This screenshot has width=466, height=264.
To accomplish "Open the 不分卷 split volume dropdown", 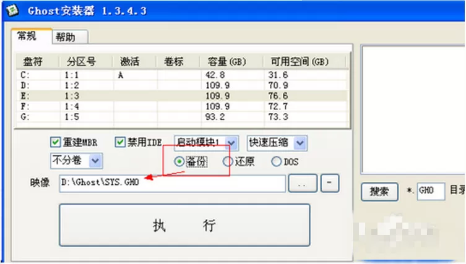I will [x=76, y=161].
